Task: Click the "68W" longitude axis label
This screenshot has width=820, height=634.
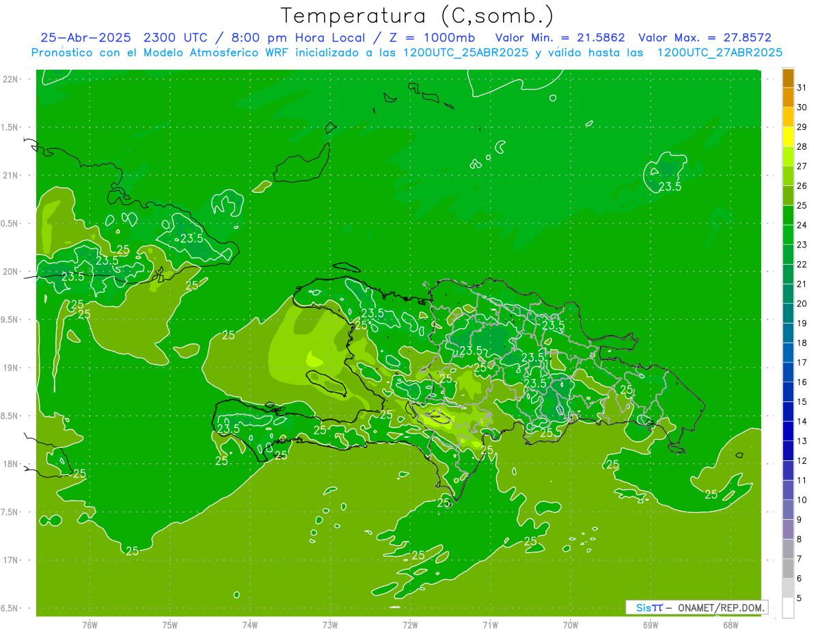Action: tap(730, 625)
